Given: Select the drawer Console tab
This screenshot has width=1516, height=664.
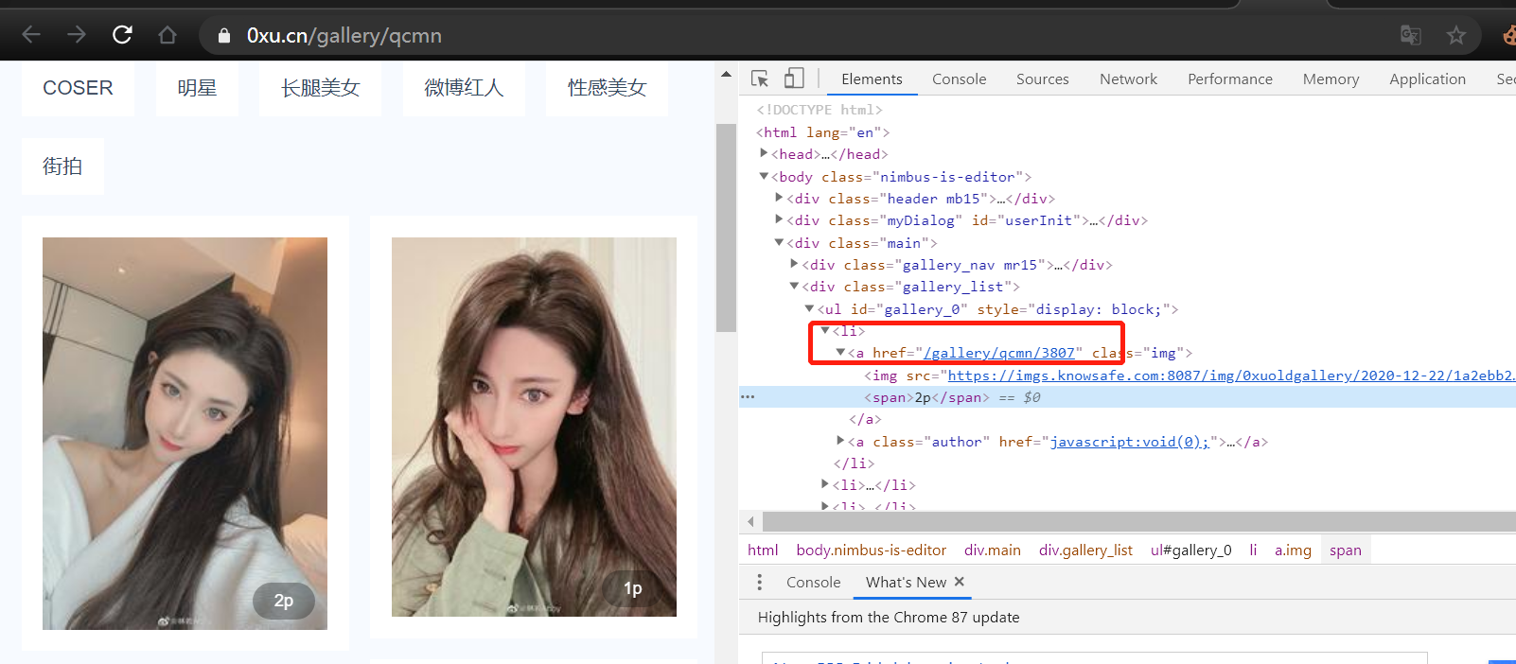Looking at the screenshot, I should (813, 583).
